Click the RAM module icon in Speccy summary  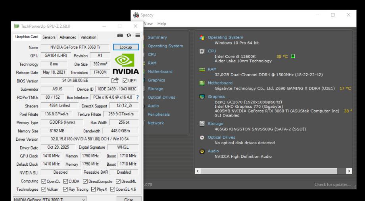click(x=202, y=69)
